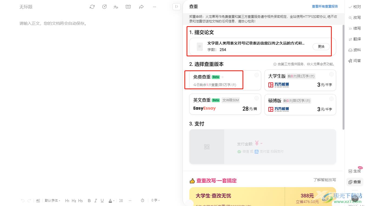Click the 无标题 document title field
The height and width of the screenshot is (206, 365).
click(x=26, y=7)
